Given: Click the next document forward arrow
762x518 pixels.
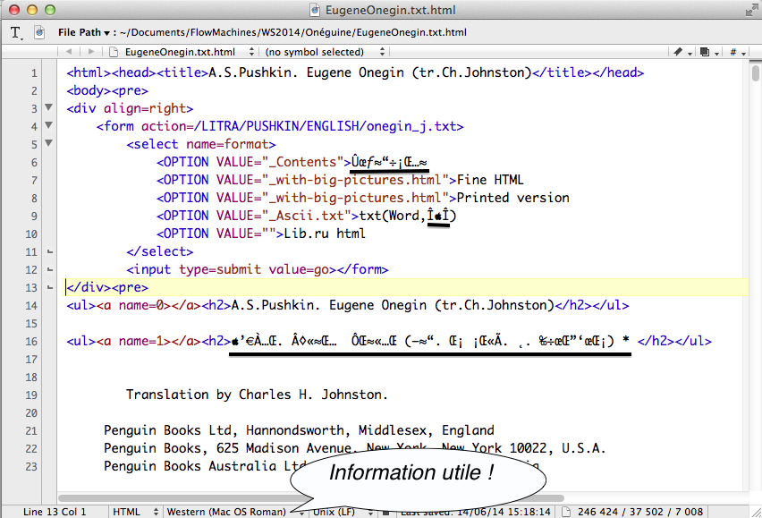Looking at the screenshot, I should 90,53.
